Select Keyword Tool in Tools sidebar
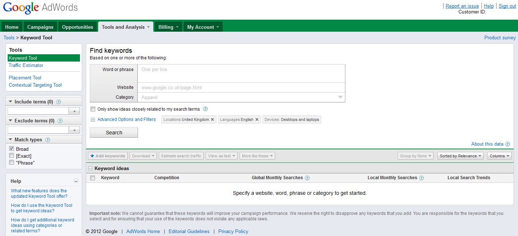 [44, 58]
